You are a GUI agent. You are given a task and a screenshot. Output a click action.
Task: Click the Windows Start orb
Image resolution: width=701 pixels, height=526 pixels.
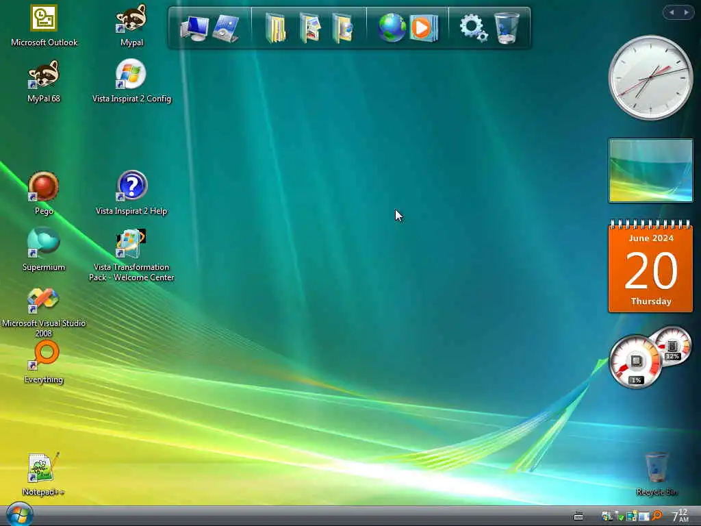coord(19,514)
